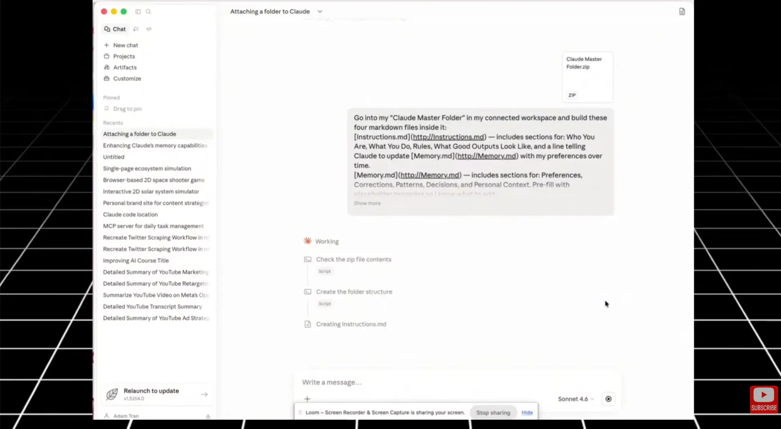
Task: Open recent chat Attaching a folder to Claude
Action: [x=157, y=134]
